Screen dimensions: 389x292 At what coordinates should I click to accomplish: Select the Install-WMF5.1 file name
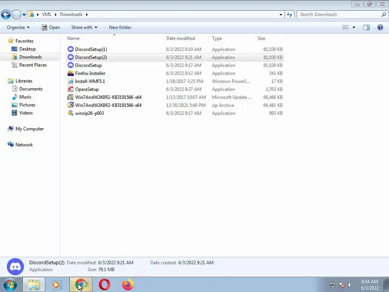coord(90,81)
